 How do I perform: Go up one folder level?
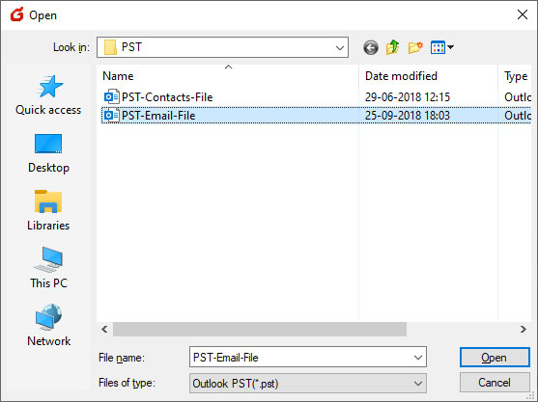[393, 47]
